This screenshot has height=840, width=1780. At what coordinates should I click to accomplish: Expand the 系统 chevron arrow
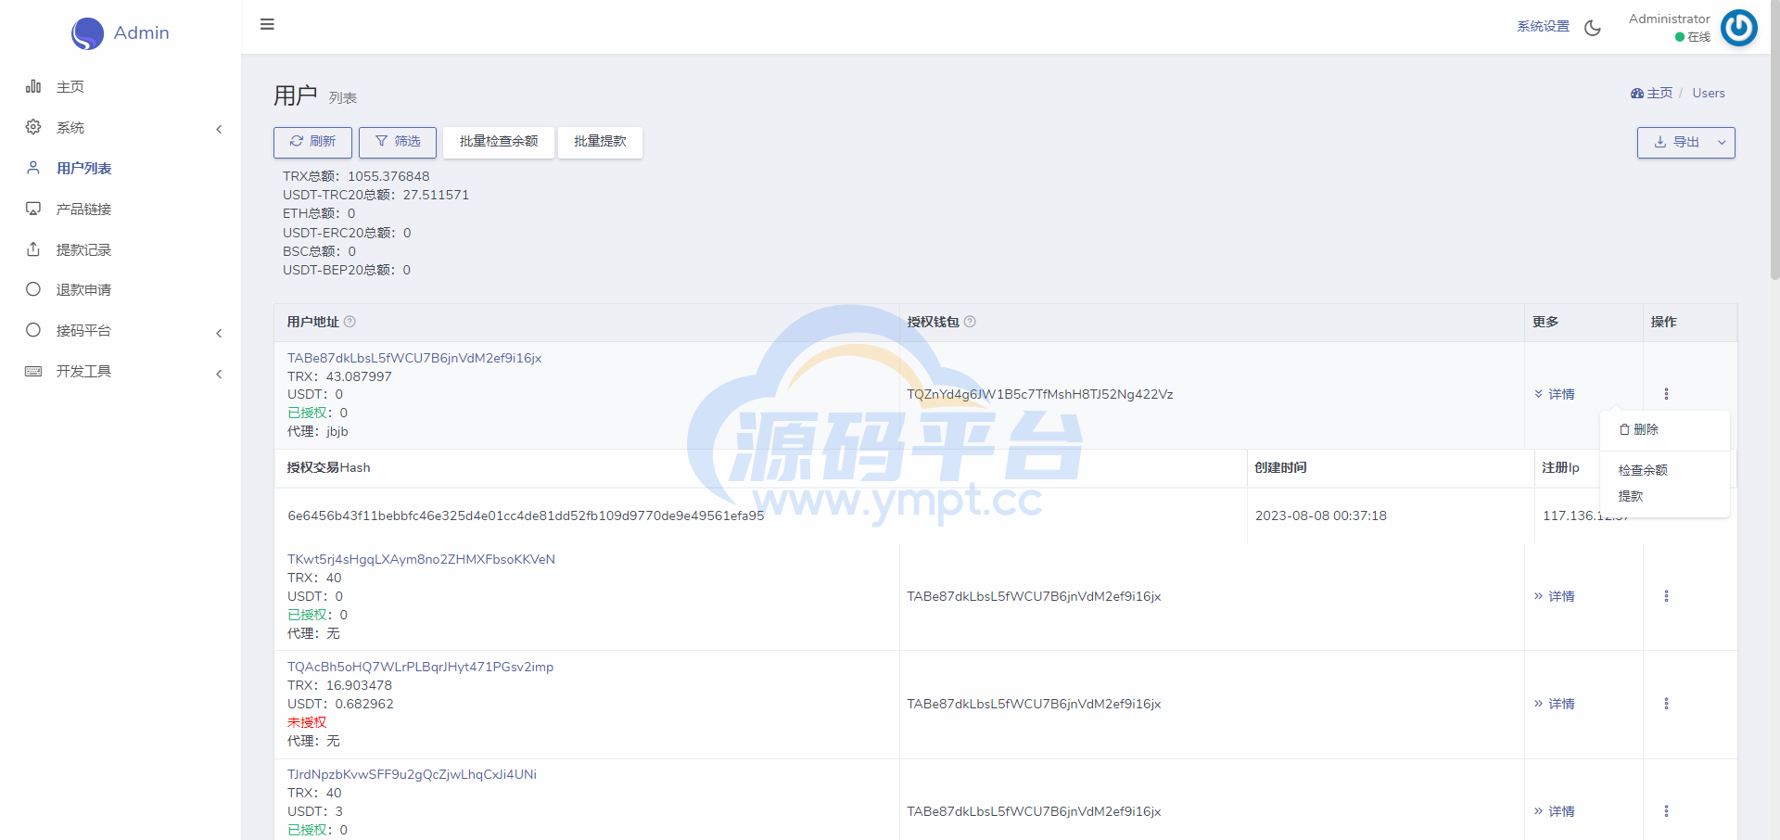(x=219, y=129)
